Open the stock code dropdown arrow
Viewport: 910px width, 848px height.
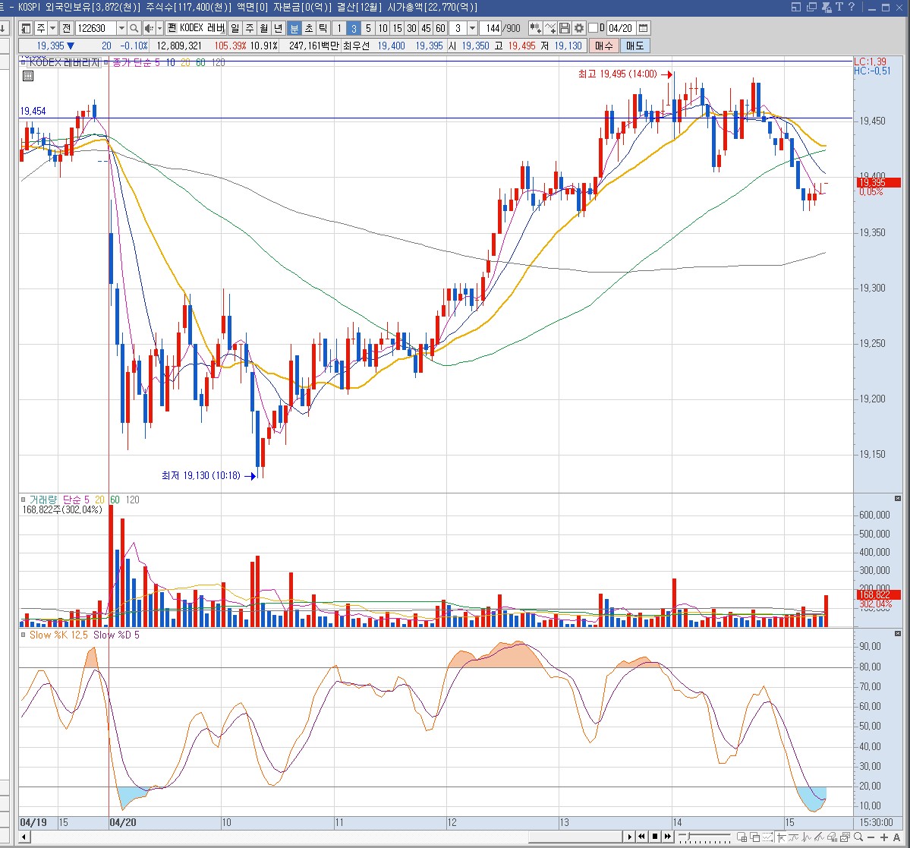pos(121,28)
